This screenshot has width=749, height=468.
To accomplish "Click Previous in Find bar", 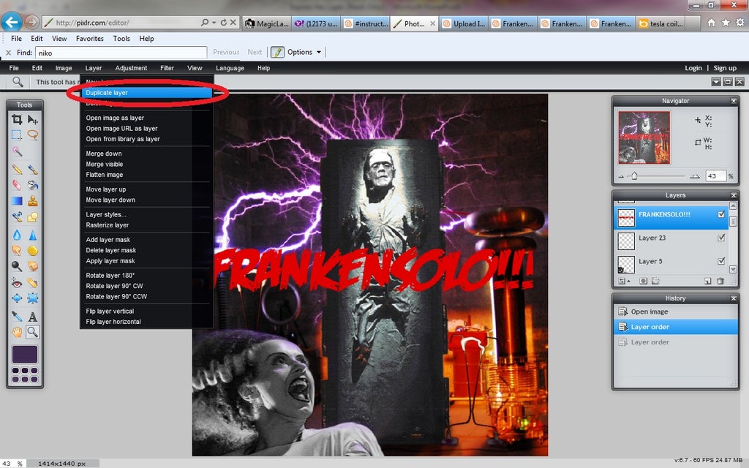I will pos(226,52).
